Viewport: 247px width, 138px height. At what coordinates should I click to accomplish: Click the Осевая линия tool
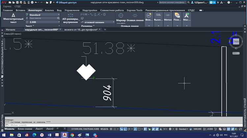(135, 18)
